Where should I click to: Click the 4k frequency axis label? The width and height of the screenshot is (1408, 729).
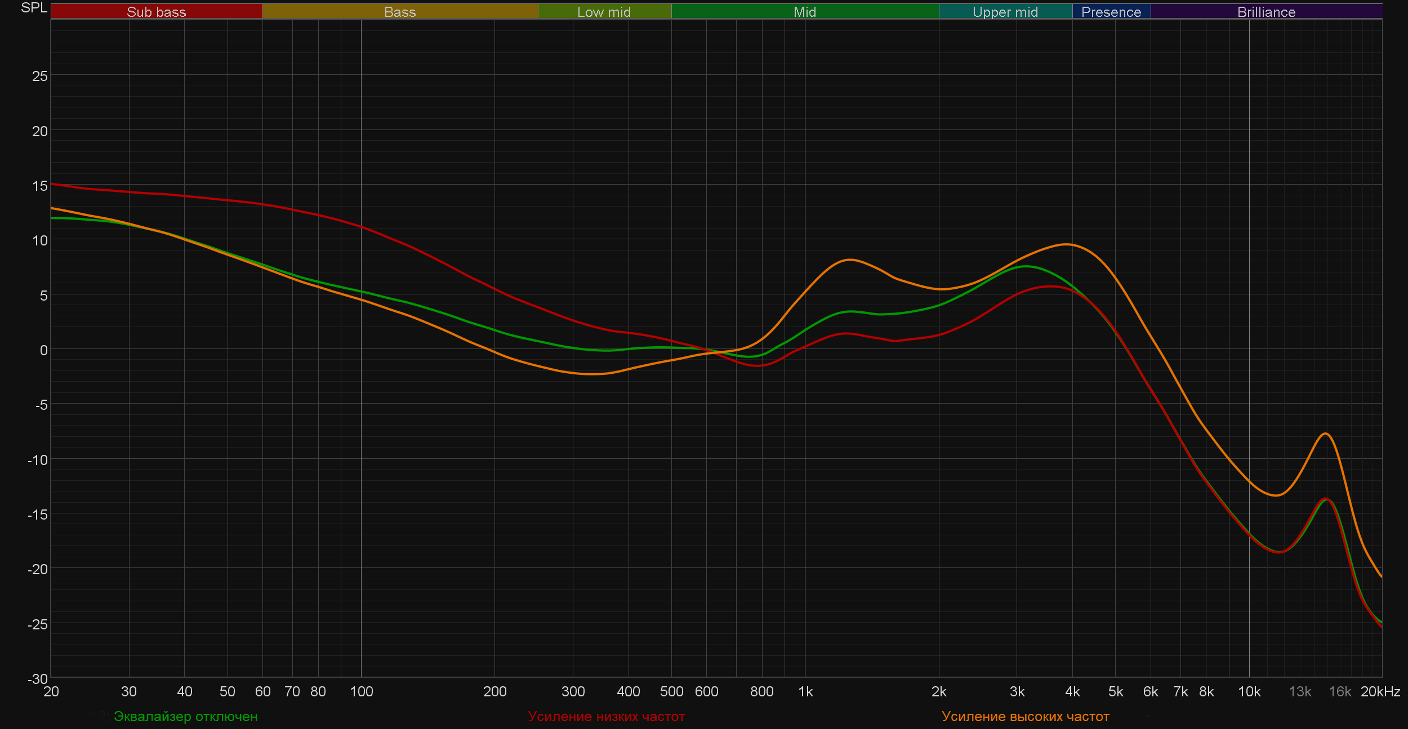(1072, 692)
